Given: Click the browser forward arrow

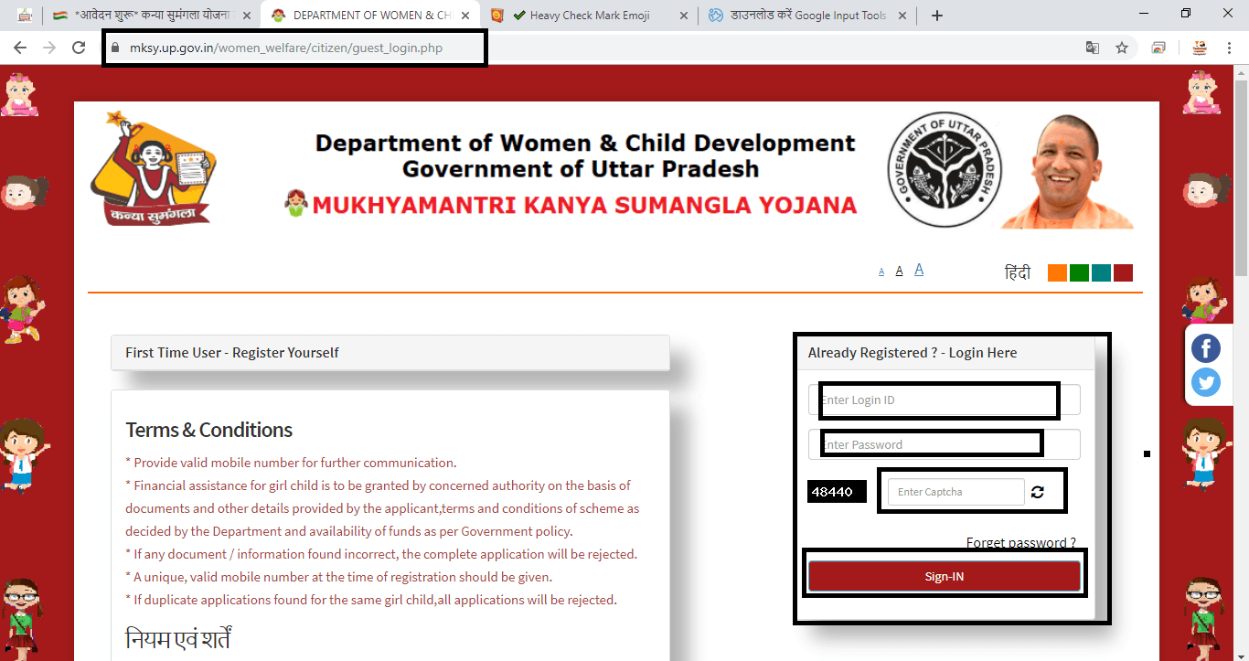Looking at the screenshot, I should (x=49, y=48).
